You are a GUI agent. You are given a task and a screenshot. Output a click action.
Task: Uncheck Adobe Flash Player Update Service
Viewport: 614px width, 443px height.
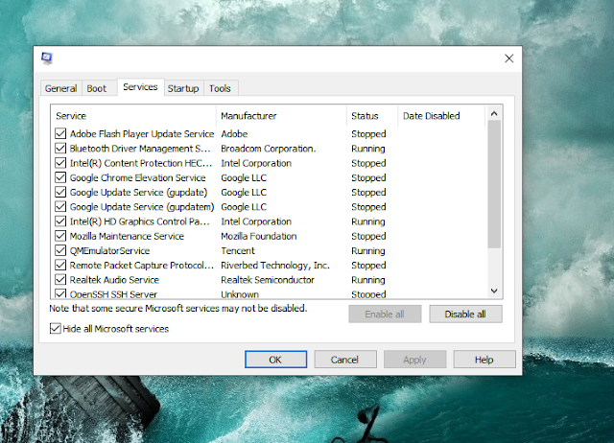coord(60,134)
